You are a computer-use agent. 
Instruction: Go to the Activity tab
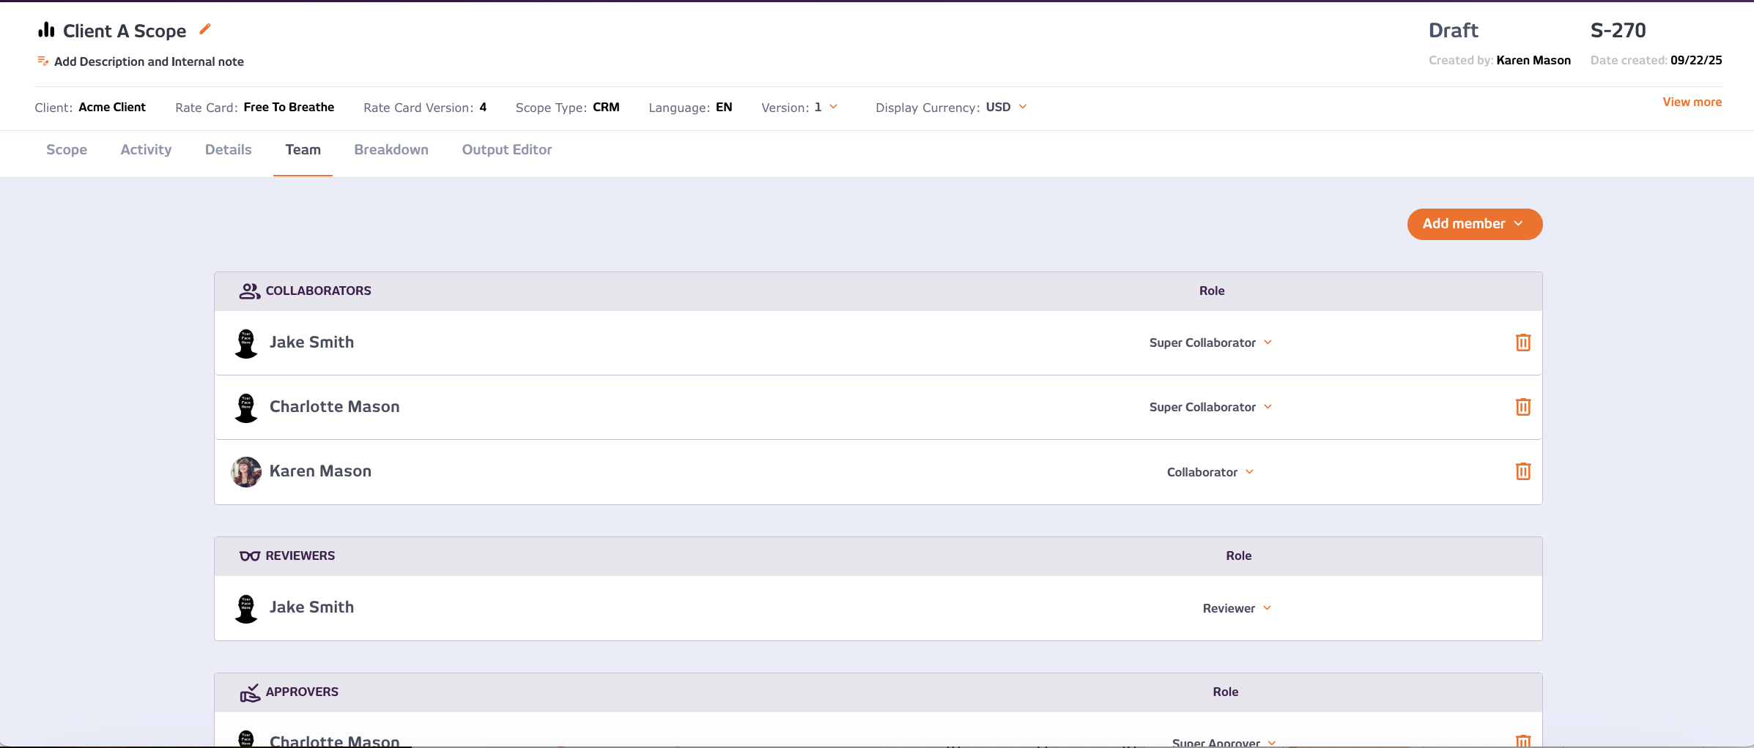pos(146,150)
